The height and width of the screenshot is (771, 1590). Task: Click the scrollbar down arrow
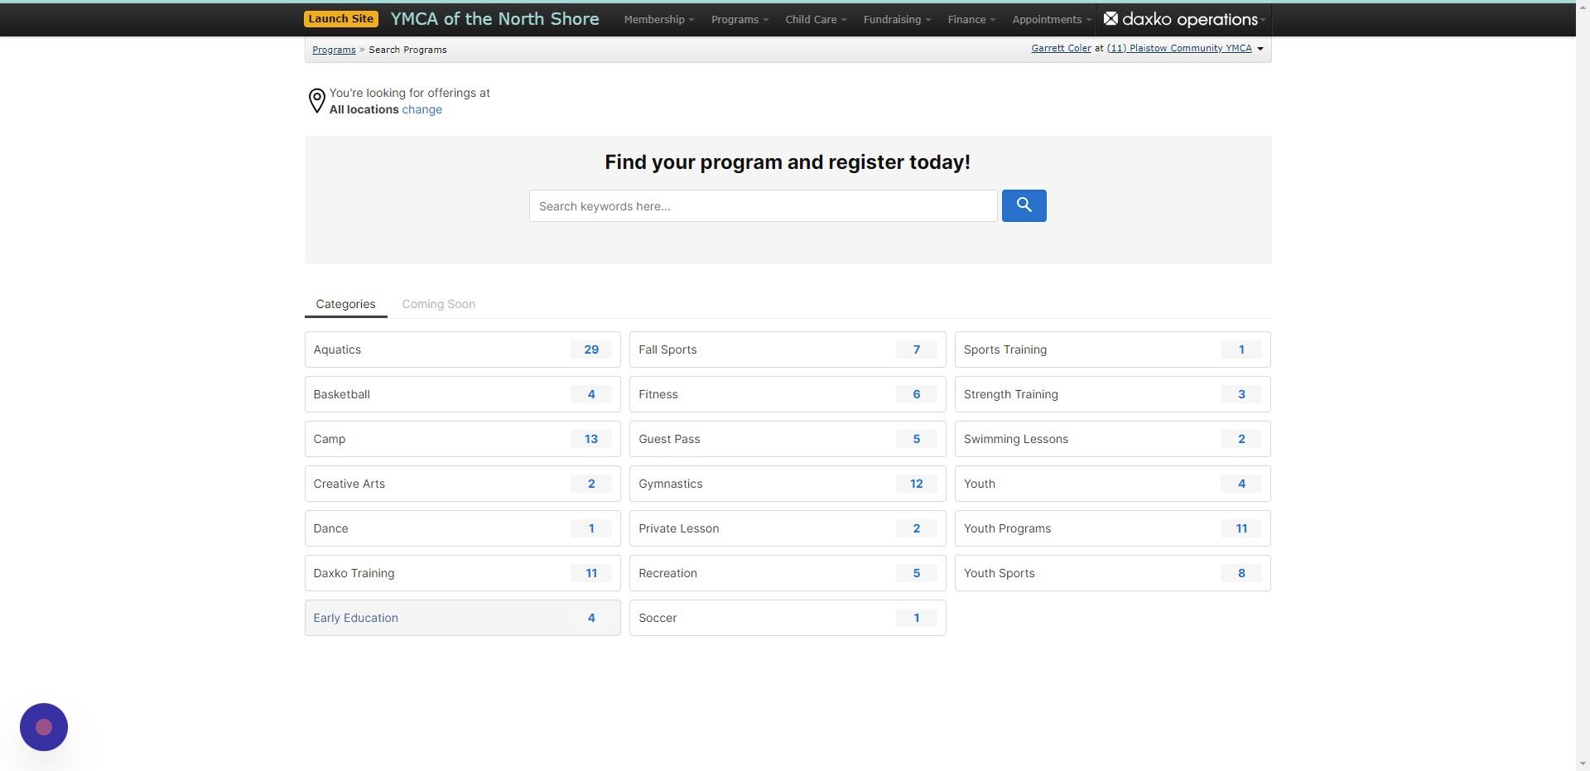coord(1583,764)
